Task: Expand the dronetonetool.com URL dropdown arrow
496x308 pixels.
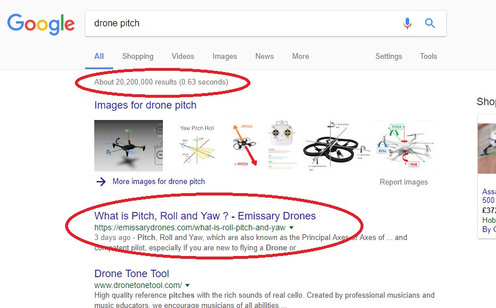Action: [187, 285]
